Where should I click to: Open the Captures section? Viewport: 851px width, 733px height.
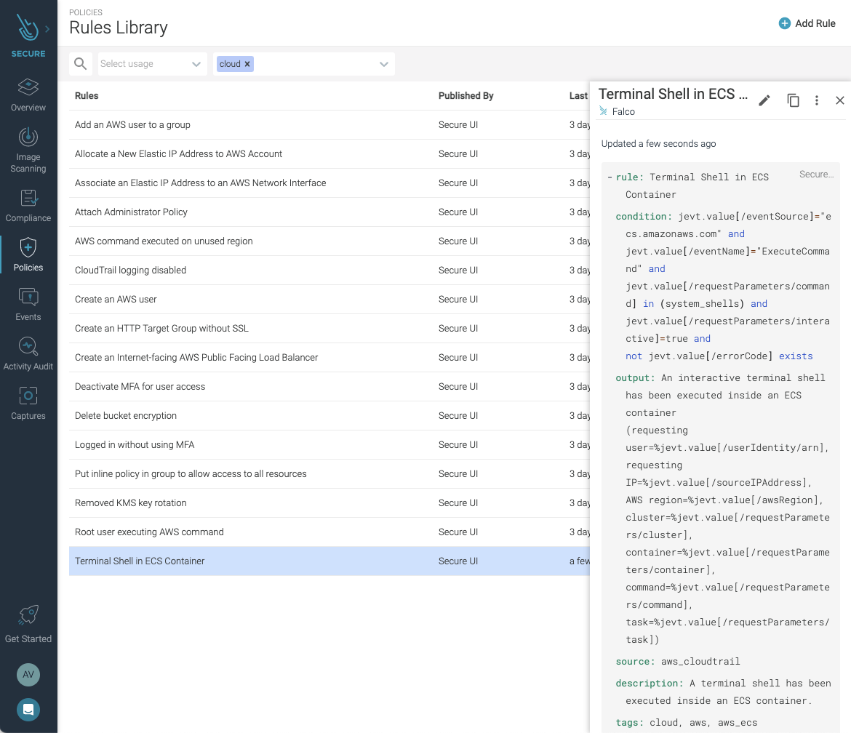28,402
